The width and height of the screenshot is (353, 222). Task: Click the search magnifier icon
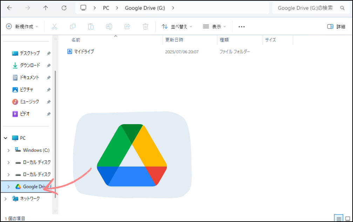point(342,8)
